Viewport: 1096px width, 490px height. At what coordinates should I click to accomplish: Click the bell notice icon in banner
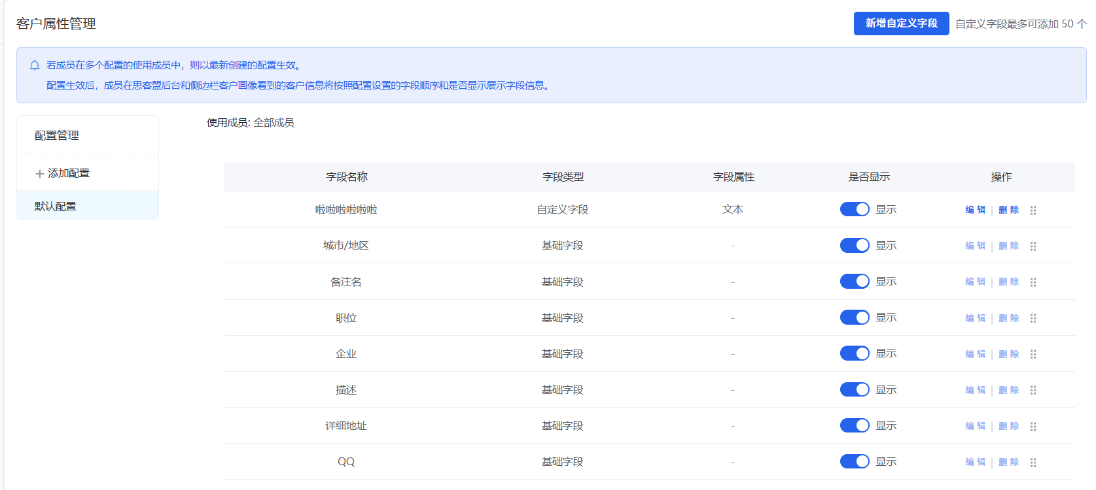[35, 65]
